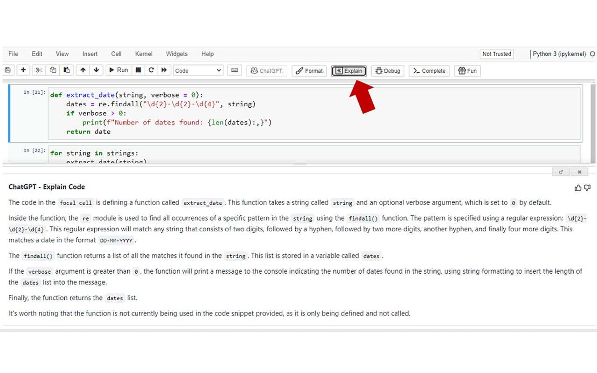The height and width of the screenshot is (373, 597).
Task: Copy the selected cell
Action: pos(52,70)
